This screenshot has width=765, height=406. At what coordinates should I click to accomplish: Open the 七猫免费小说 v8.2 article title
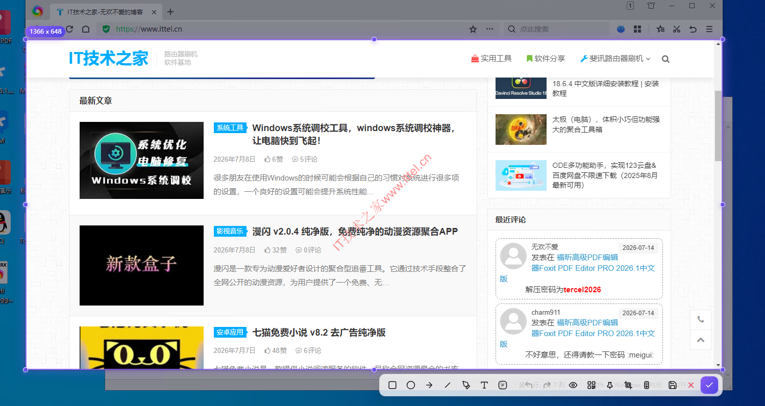[x=319, y=333]
